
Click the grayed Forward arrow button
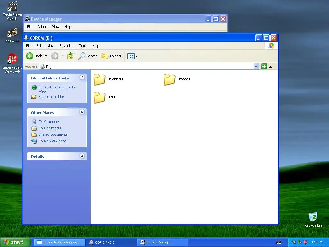click(x=55, y=56)
